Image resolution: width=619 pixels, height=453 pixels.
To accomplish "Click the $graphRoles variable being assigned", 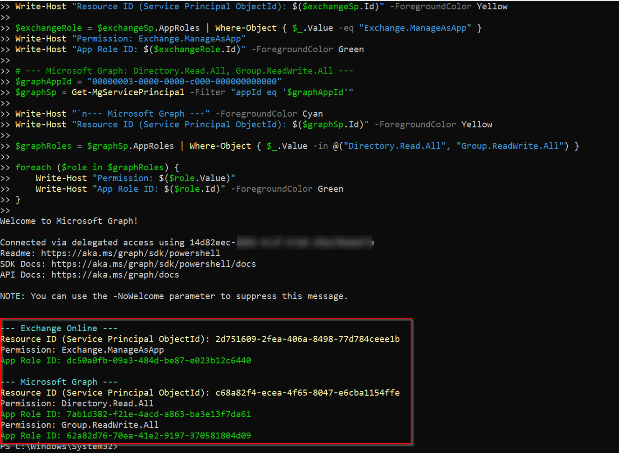I will [x=43, y=146].
